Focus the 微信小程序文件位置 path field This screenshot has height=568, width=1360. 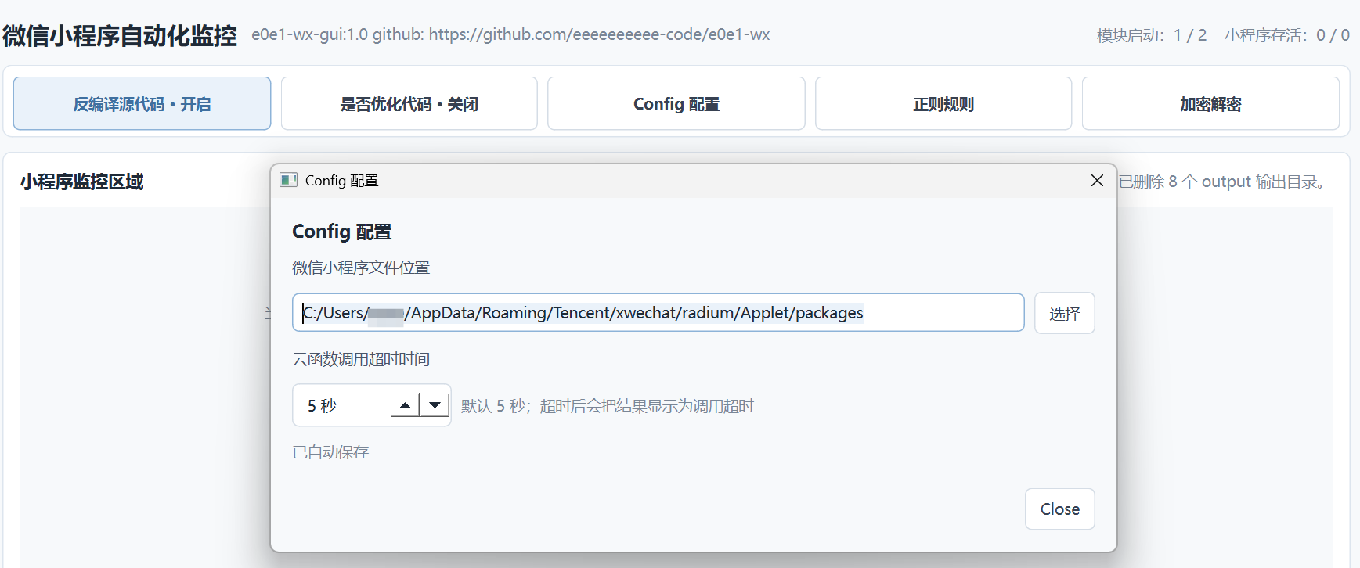click(658, 313)
